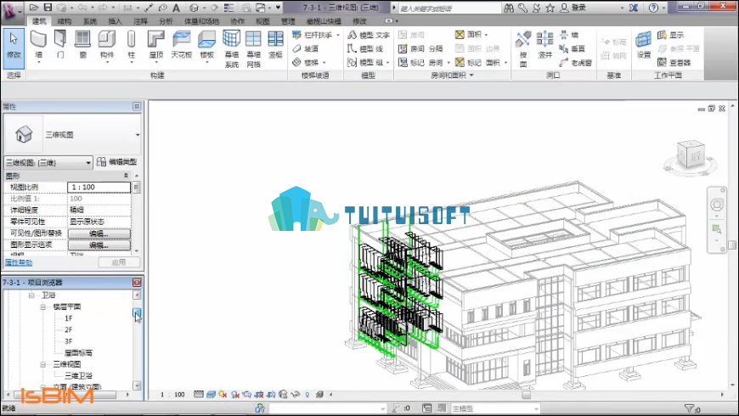The height and width of the screenshot is (416, 739).
Task: Select the 竖梃 (Mullion) tool
Action: click(275, 44)
